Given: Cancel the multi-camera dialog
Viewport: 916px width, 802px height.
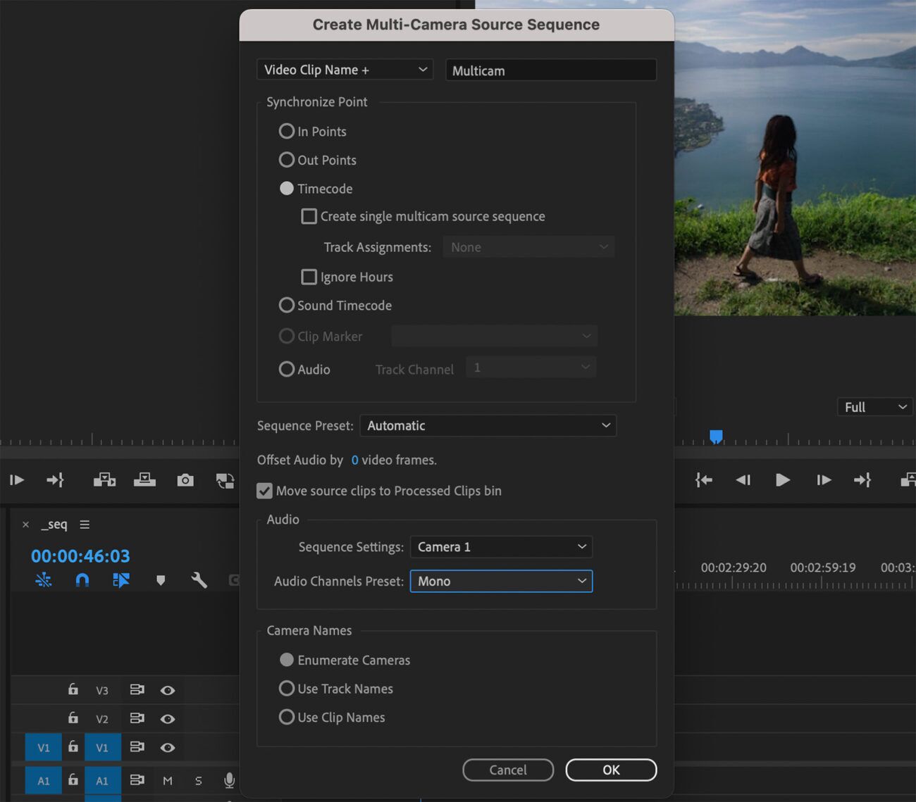Looking at the screenshot, I should [x=508, y=770].
